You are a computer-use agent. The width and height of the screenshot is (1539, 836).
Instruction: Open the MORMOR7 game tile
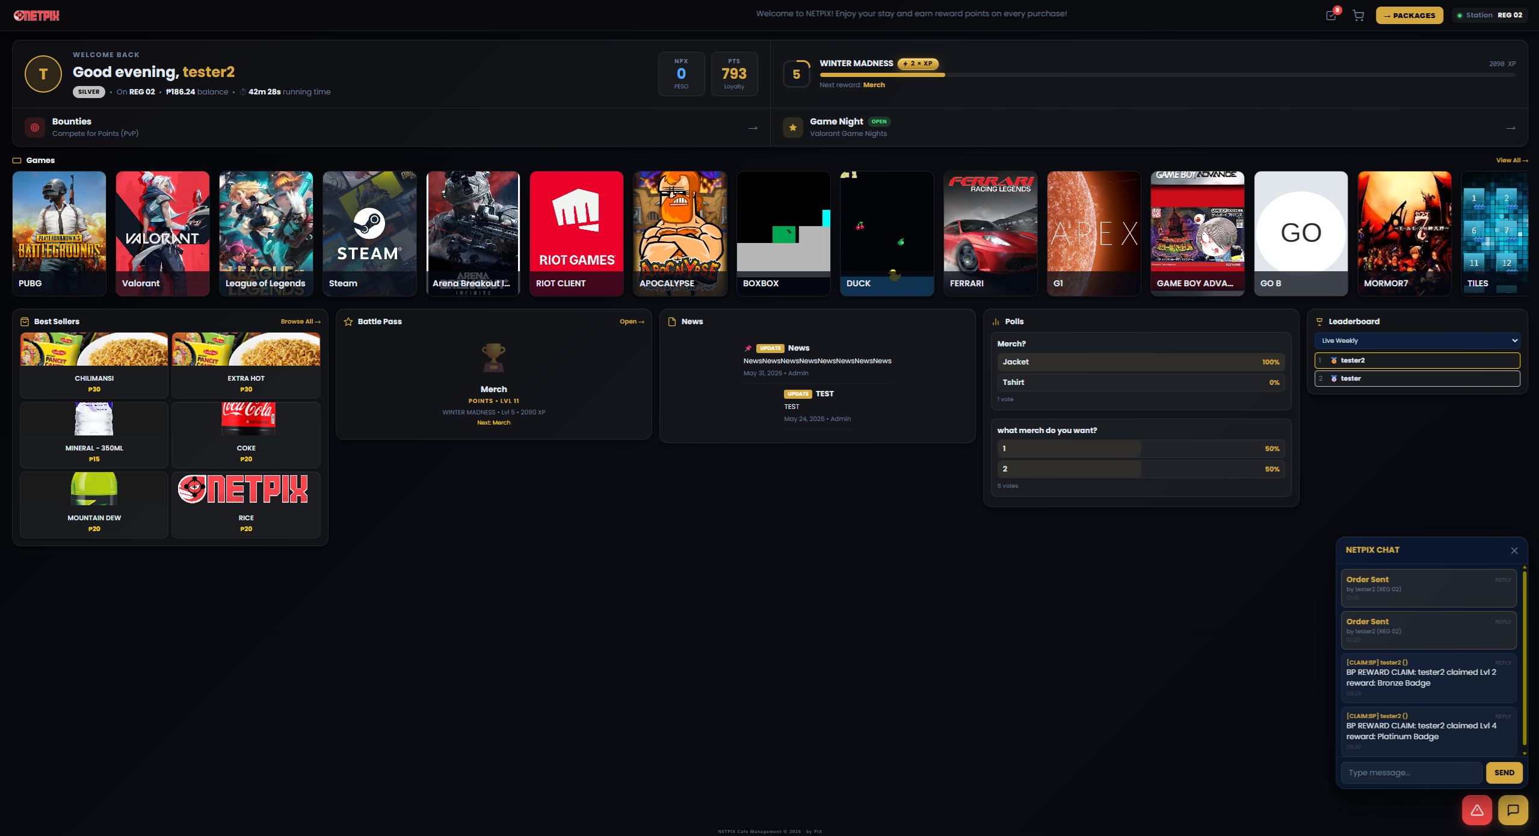click(1405, 234)
